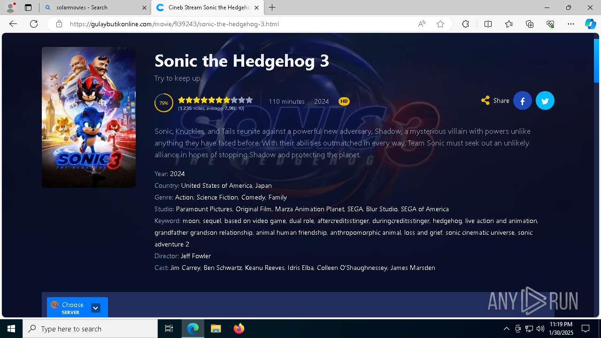Launch Firefox from taskbar
Screen dimensions: 601x338
[239, 329]
